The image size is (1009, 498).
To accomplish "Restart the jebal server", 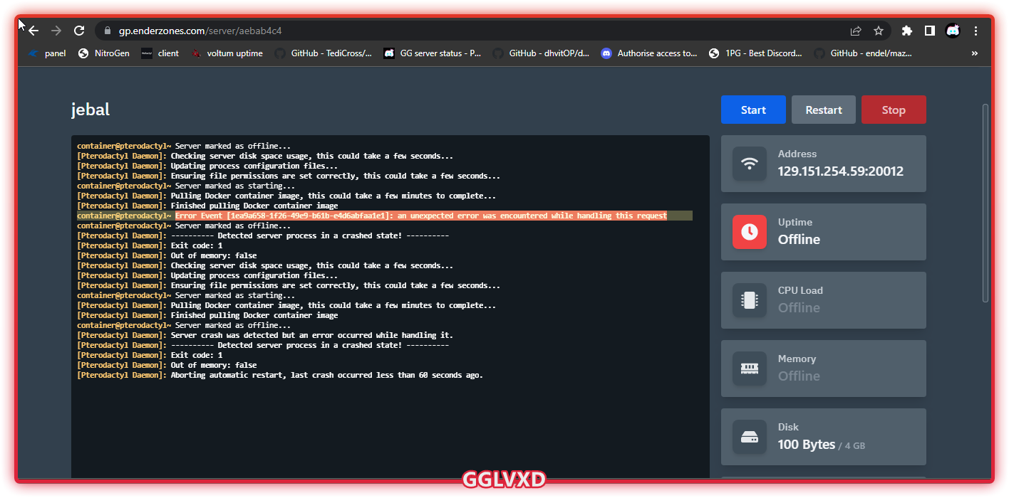I will [x=823, y=110].
